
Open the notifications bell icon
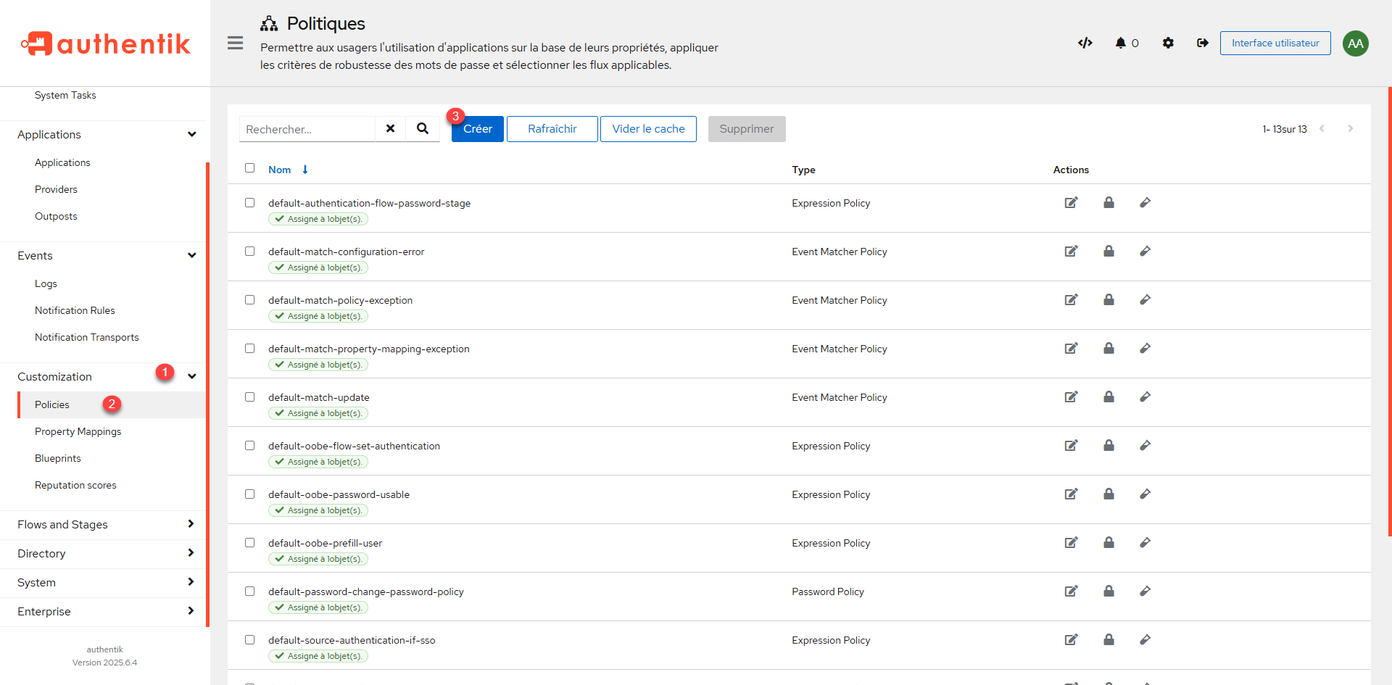point(1121,43)
